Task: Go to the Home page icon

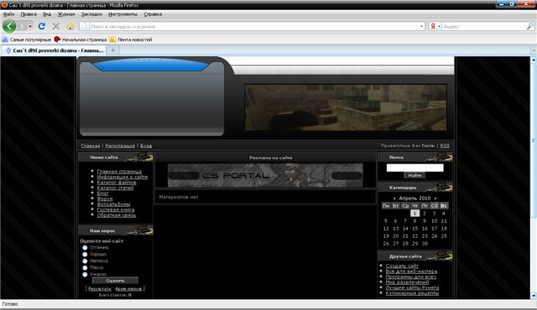Action: click(x=70, y=26)
